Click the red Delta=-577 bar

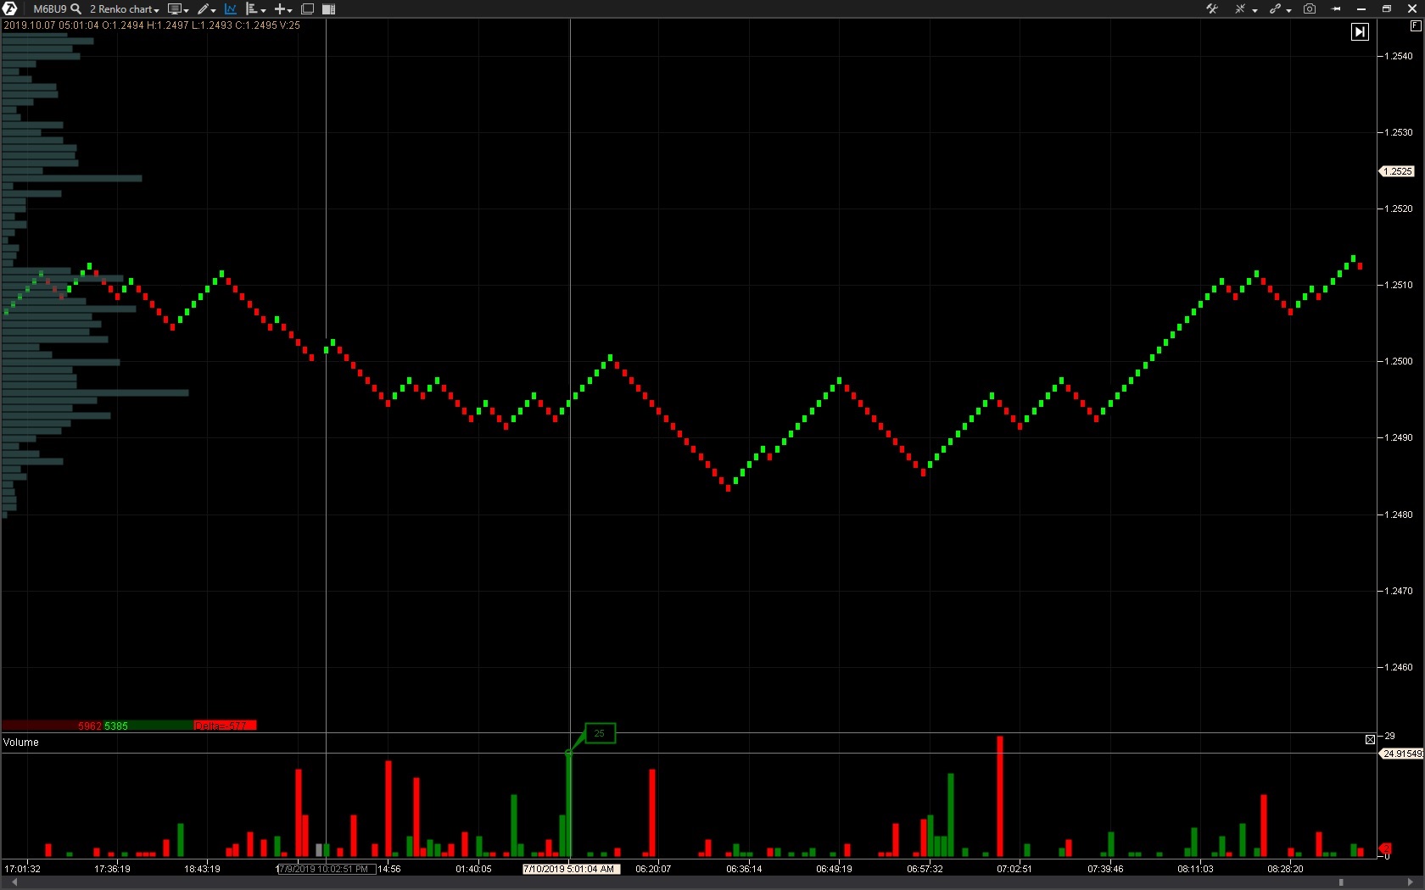point(224,726)
